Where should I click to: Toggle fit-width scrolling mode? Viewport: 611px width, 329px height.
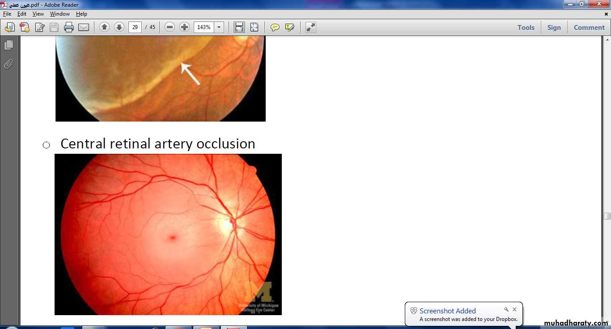(x=239, y=27)
